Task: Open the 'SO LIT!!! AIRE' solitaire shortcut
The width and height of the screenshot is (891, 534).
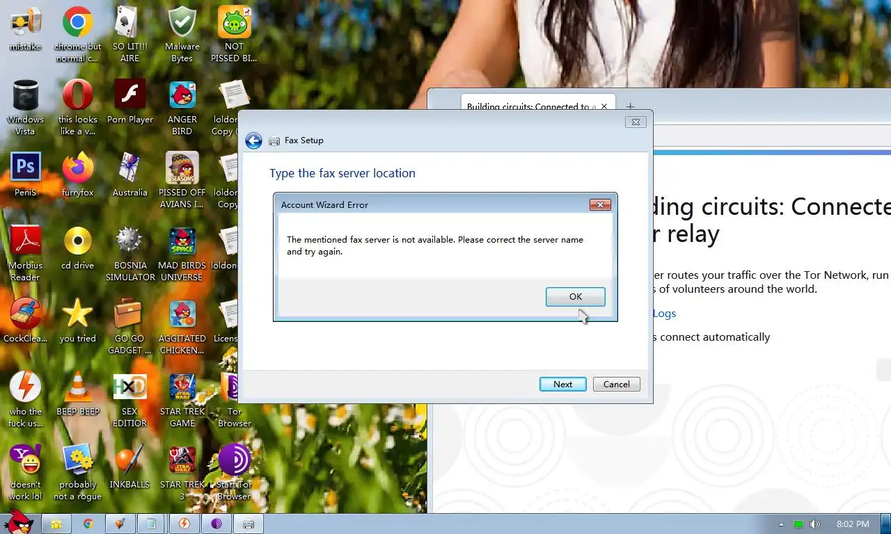Action: [x=130, y=33]
